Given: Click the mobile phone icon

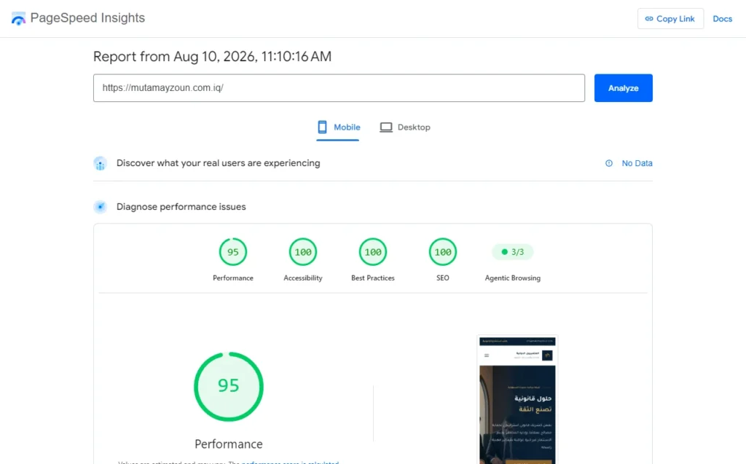Looking at the screenshot, I should click(x=322, y=127).
